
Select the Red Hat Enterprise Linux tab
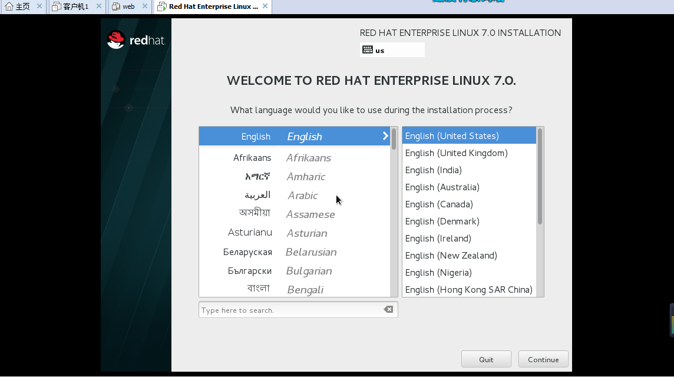tap(213, 6)
